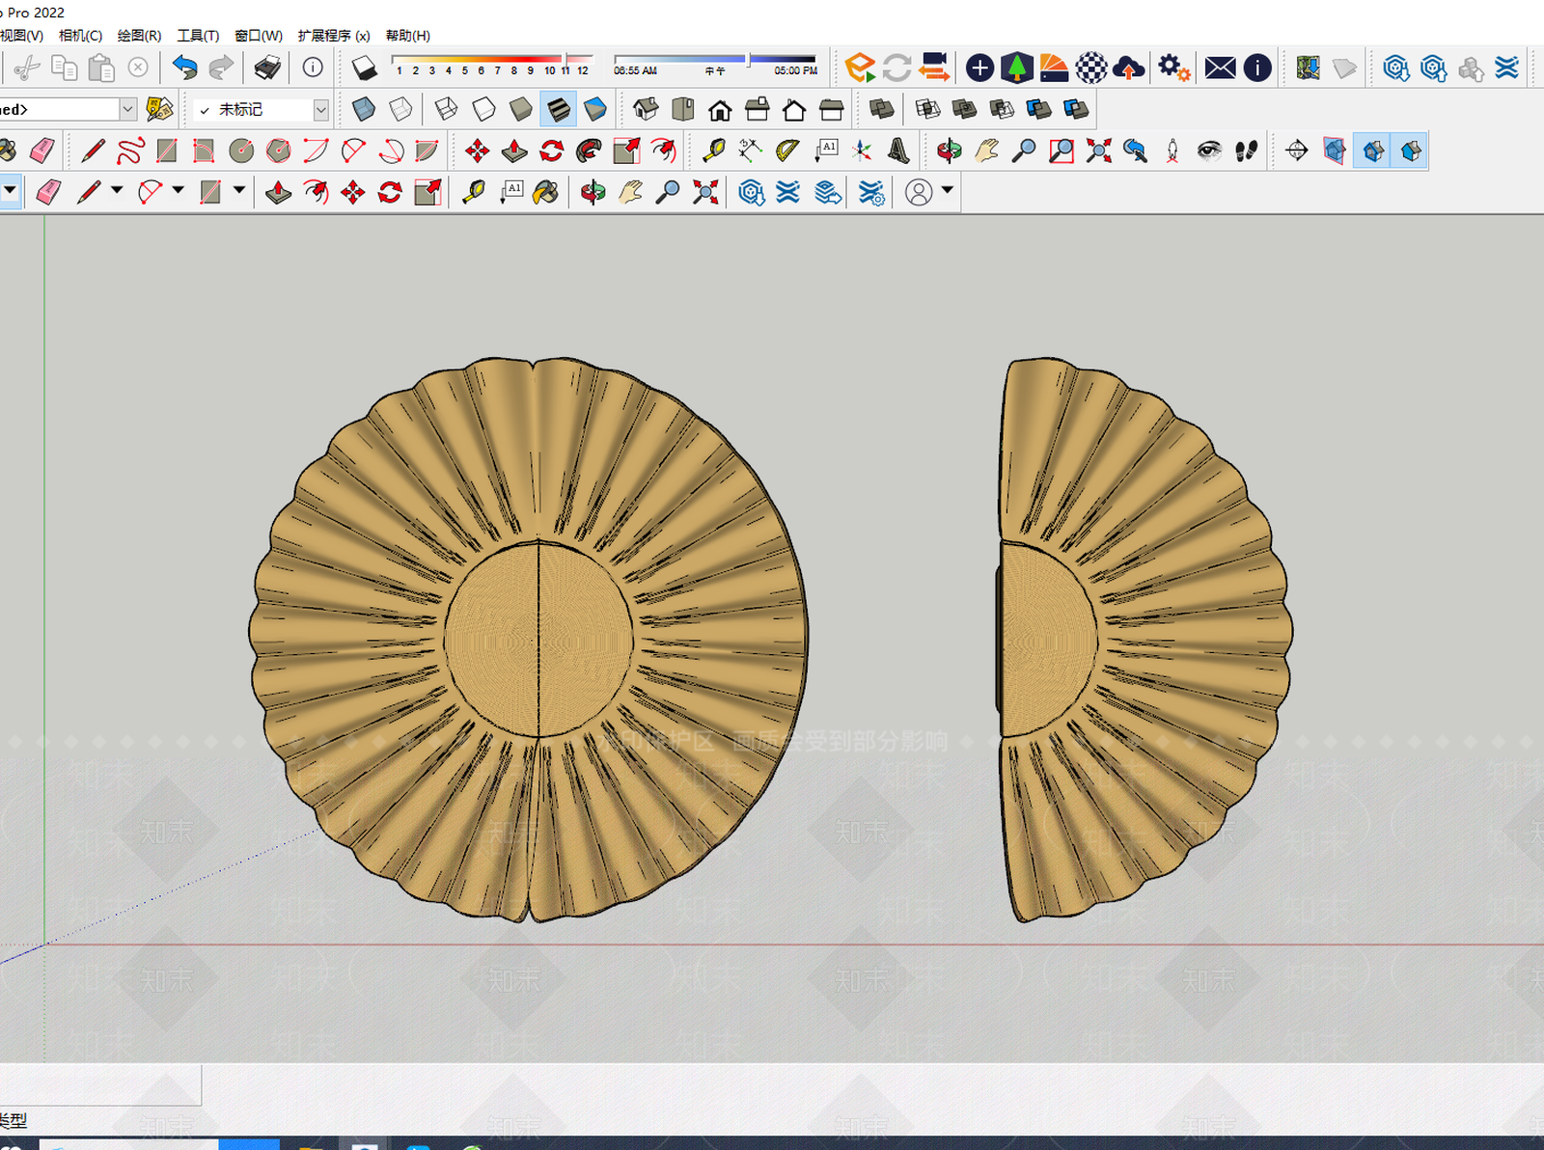Expand the user account dropdown arrow
The image size is (1544, 1150).
click(x=948, y=190)
